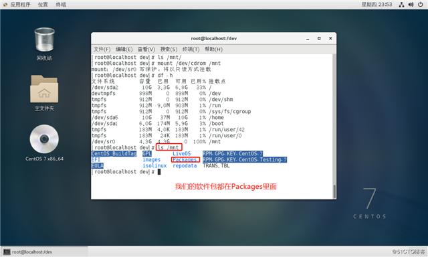This screenshot has width=428, height=257.
Task: Click the CentOS_BuildTag file name
Action: (114, 154)
